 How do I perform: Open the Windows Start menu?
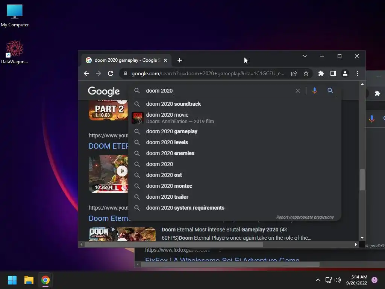(12, 280)
